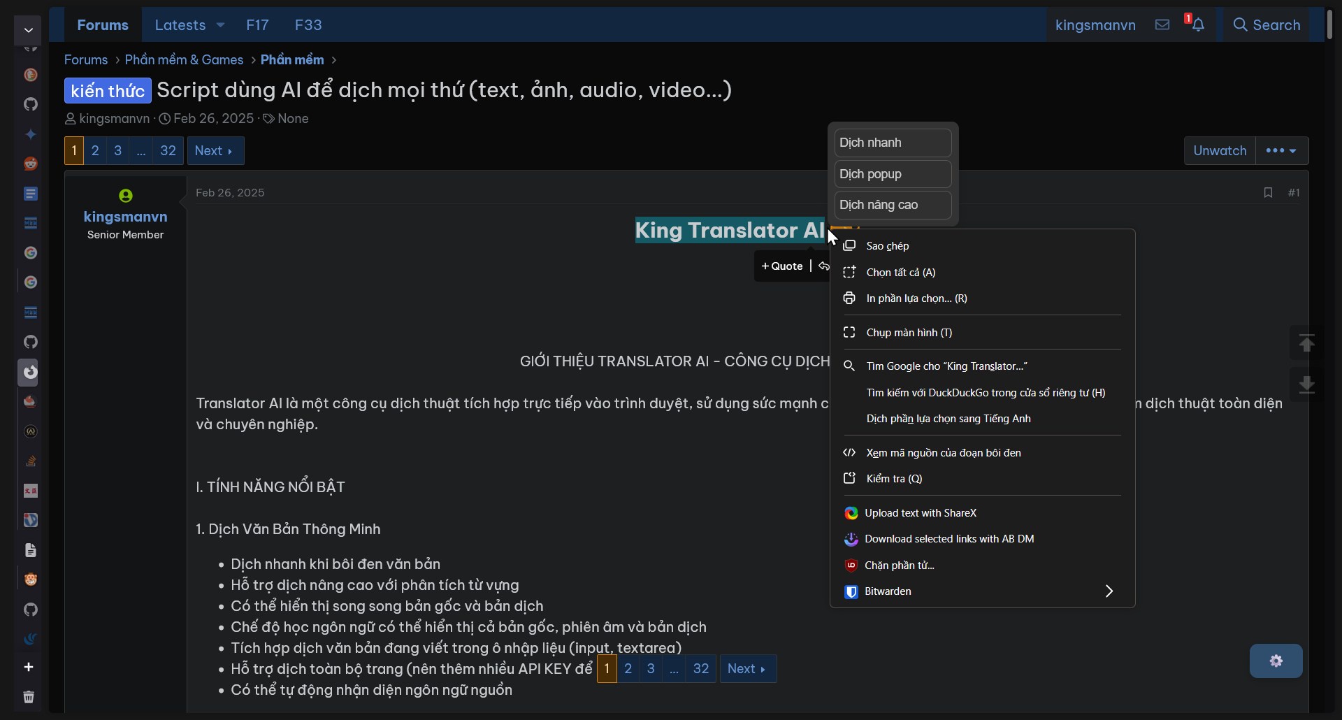Open kingsmanvn account menu in header

click(x=1095, y=25)
